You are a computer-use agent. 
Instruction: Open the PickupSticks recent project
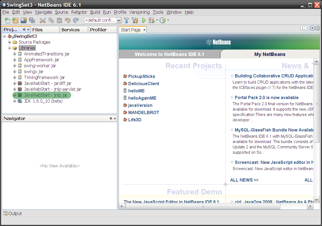pyautogui.click(x=141, y=76)
